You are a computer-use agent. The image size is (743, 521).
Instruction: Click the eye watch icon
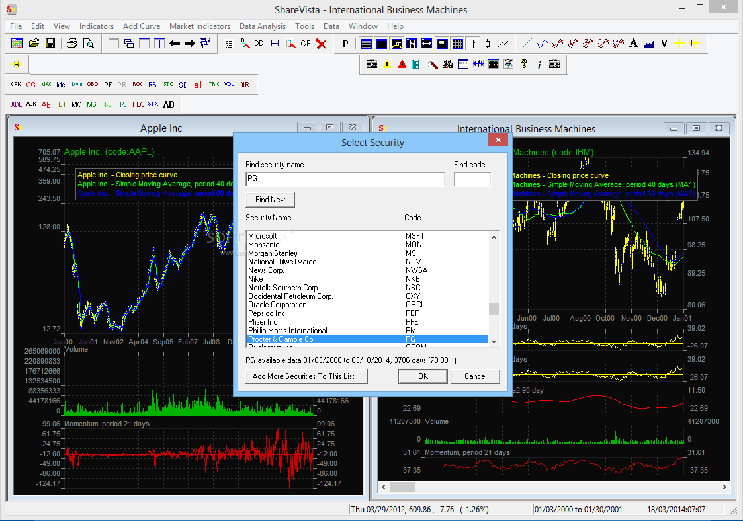[x=508, y=64]
